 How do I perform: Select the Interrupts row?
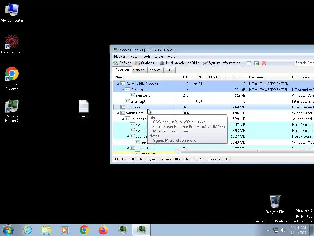[213, 101]
